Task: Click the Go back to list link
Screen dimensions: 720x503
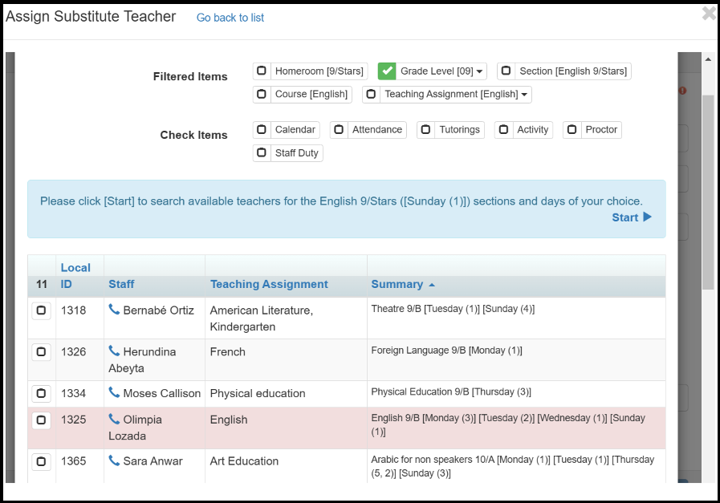Action: 230,18
